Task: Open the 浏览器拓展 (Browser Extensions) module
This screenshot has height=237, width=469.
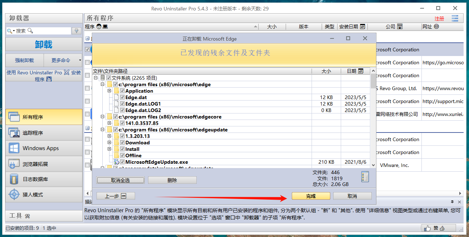Action: (44, 164)
